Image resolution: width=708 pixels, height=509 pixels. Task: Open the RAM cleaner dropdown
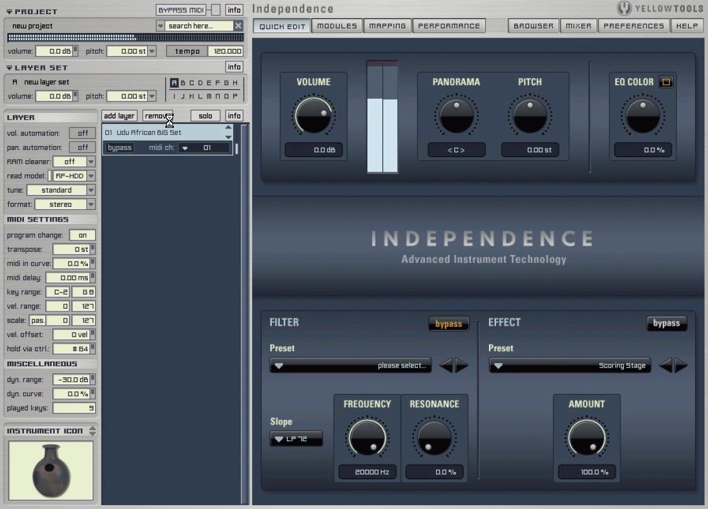click(91, 161)
